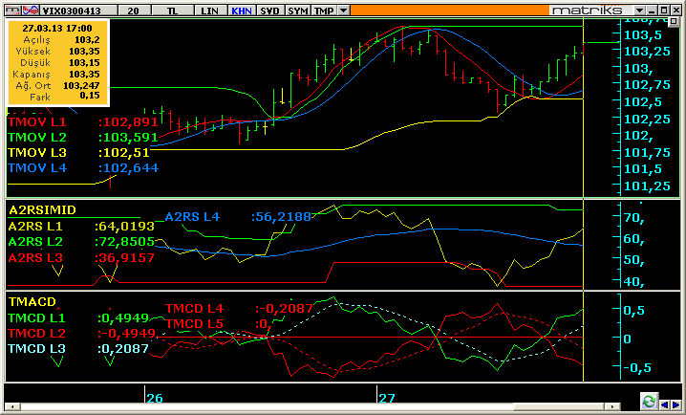Select the SYM toolbar item

point(297,9)
